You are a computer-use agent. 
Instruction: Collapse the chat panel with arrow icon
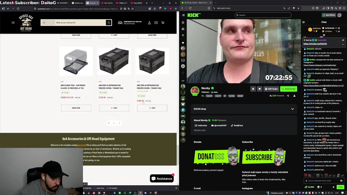tap(303, 22)
